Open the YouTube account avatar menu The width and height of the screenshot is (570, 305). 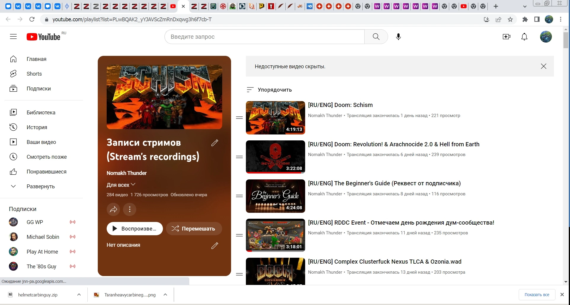pyautogui.click(x=546, y=37)
